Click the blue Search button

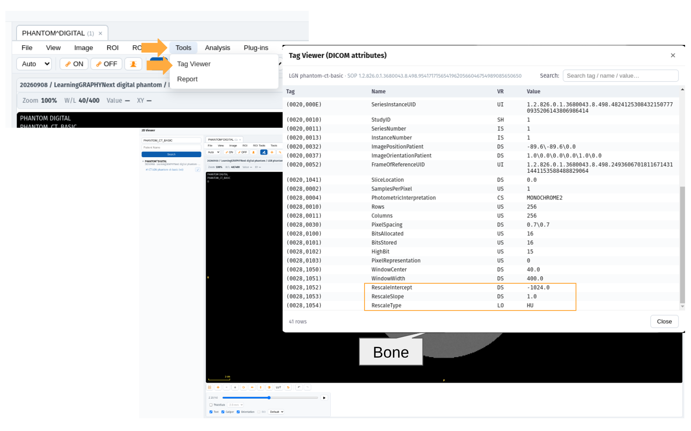pyautogui.click(x=171, y=154)
